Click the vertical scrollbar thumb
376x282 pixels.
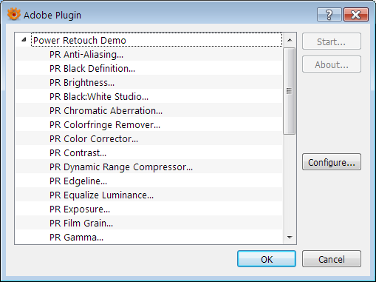(290, 91)
